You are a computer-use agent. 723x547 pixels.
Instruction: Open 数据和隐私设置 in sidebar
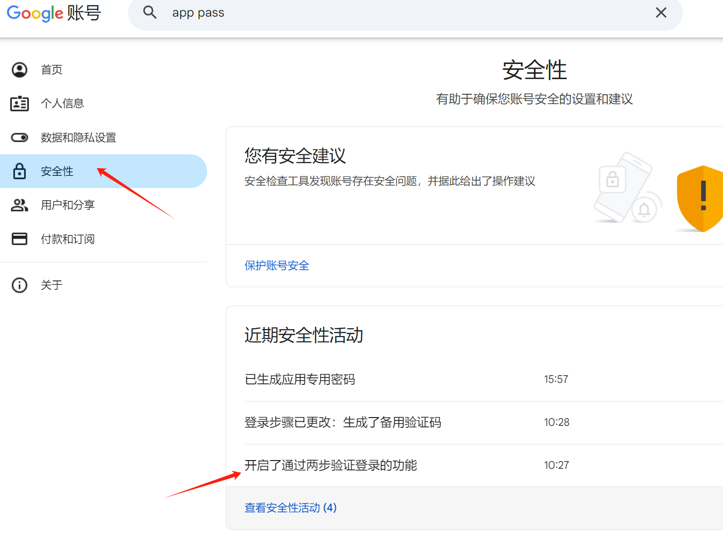tap(104, 138)
